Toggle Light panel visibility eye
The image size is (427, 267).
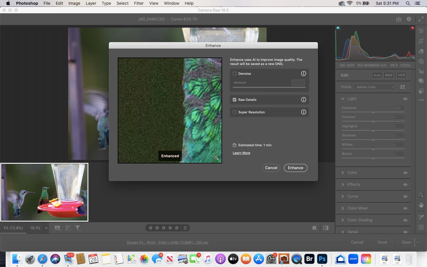pos(405,99)
